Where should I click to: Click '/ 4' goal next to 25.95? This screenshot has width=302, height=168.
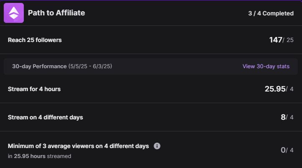click(290, 89)
